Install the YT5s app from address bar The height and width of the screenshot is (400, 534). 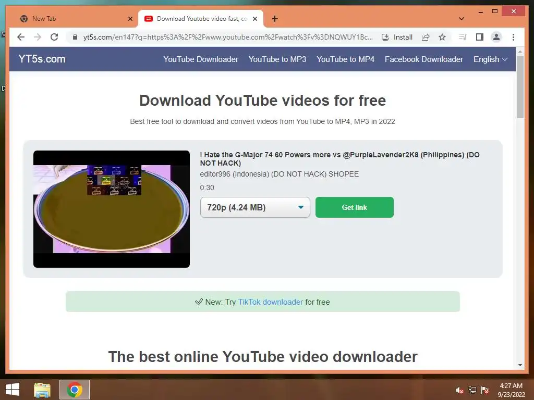click(x=397, y=37)
